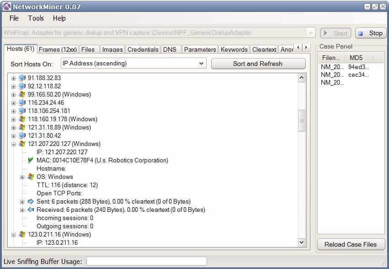Switch to the Keywords tab
The height and width of the screenshot is (269, 389).
click(234, 49)
